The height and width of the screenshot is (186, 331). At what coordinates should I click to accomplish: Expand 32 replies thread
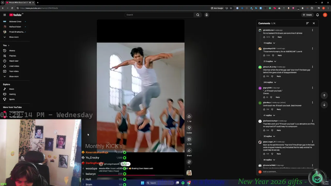tap(269, 136)
